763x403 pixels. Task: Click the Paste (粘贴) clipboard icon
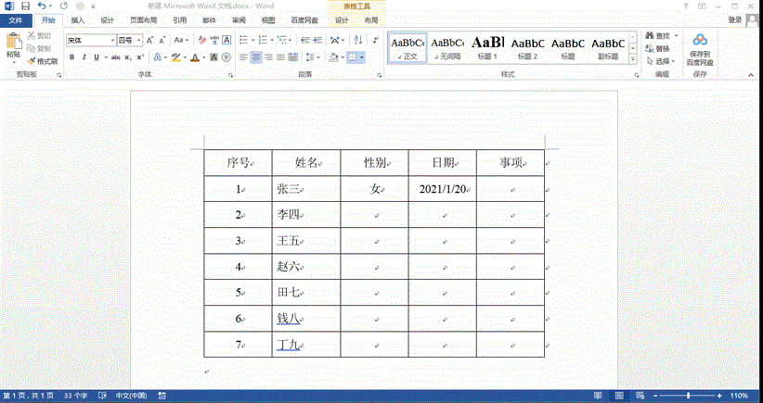13,44
